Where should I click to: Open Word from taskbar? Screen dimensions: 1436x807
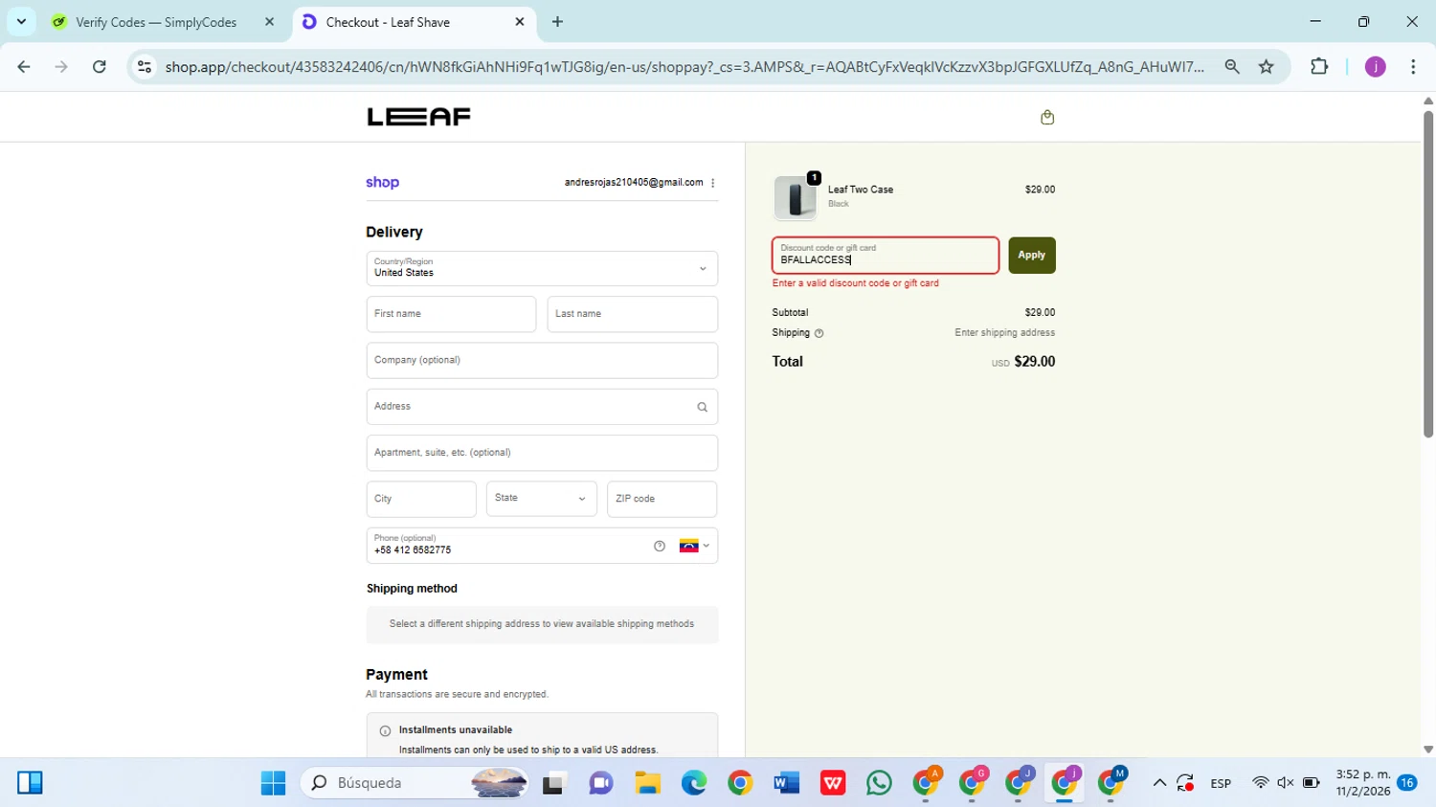[787, 783]
